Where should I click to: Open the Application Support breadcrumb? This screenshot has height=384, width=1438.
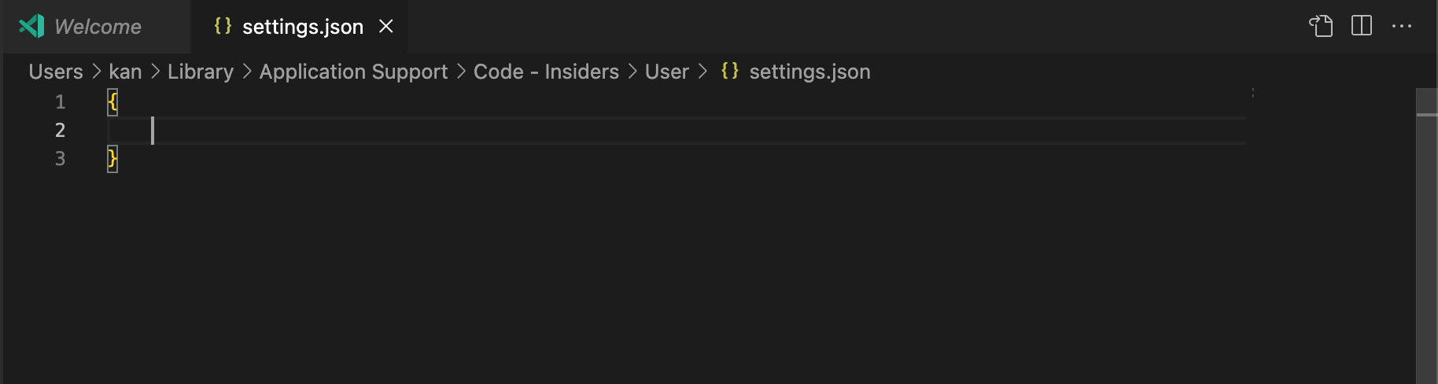[353, 72]
